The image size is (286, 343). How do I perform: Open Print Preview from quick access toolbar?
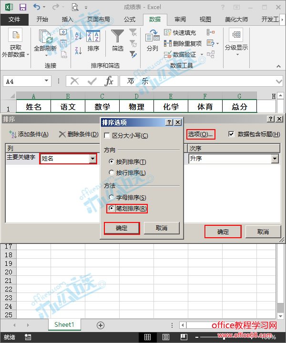click(x=75, y=7)
